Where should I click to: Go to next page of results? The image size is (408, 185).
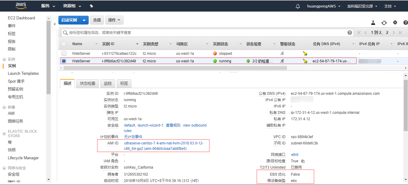394,33
